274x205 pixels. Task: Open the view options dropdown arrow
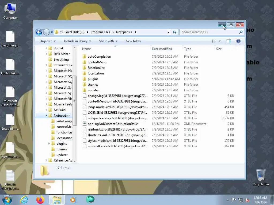(220, 41)
